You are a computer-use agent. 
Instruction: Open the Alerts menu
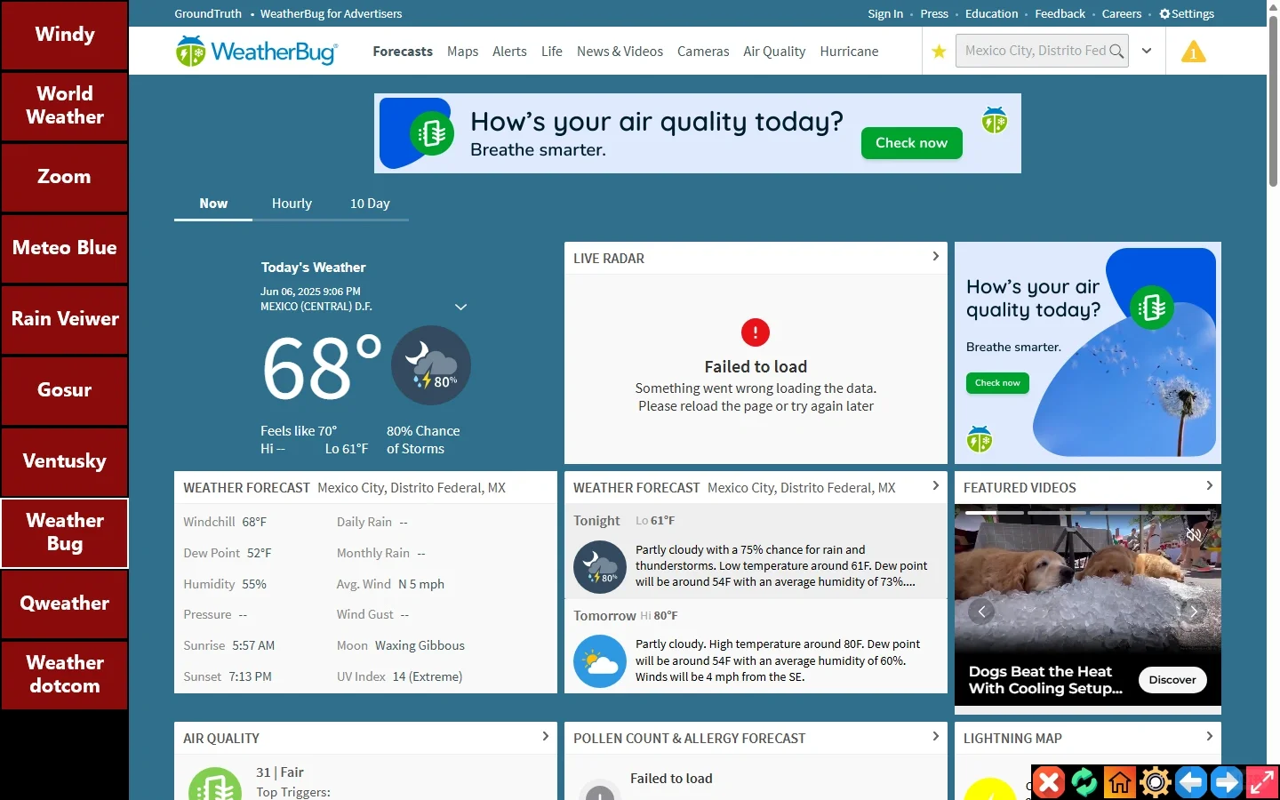click(x=509, y=52)
